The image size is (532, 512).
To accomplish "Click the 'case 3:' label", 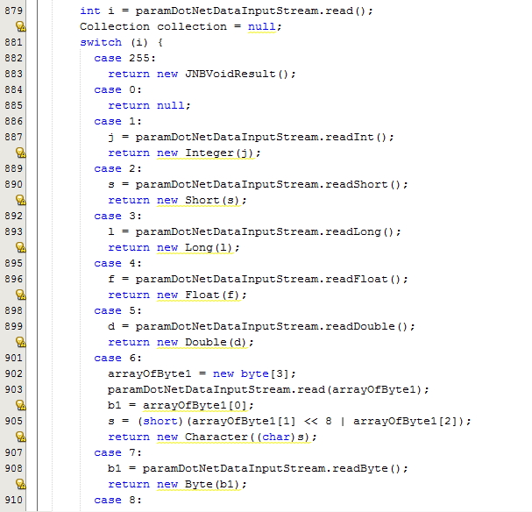I will tap(117, 216).
